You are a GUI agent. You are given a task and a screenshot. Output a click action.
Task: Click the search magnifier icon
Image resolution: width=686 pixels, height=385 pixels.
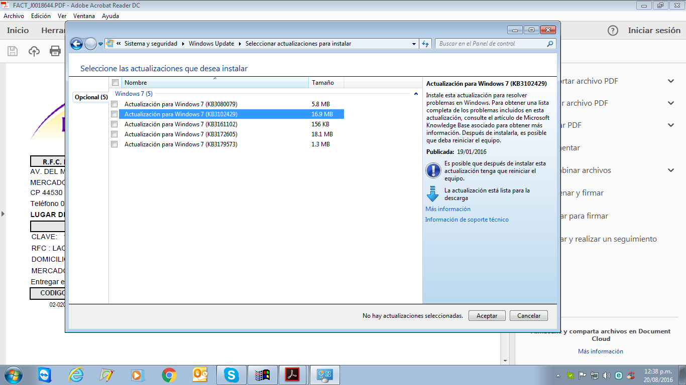[550, 44]
